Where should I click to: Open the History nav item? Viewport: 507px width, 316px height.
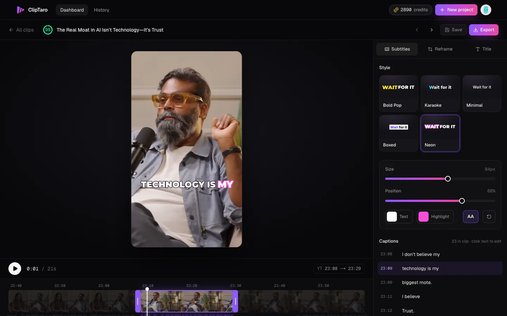click(x=101, y=10)
